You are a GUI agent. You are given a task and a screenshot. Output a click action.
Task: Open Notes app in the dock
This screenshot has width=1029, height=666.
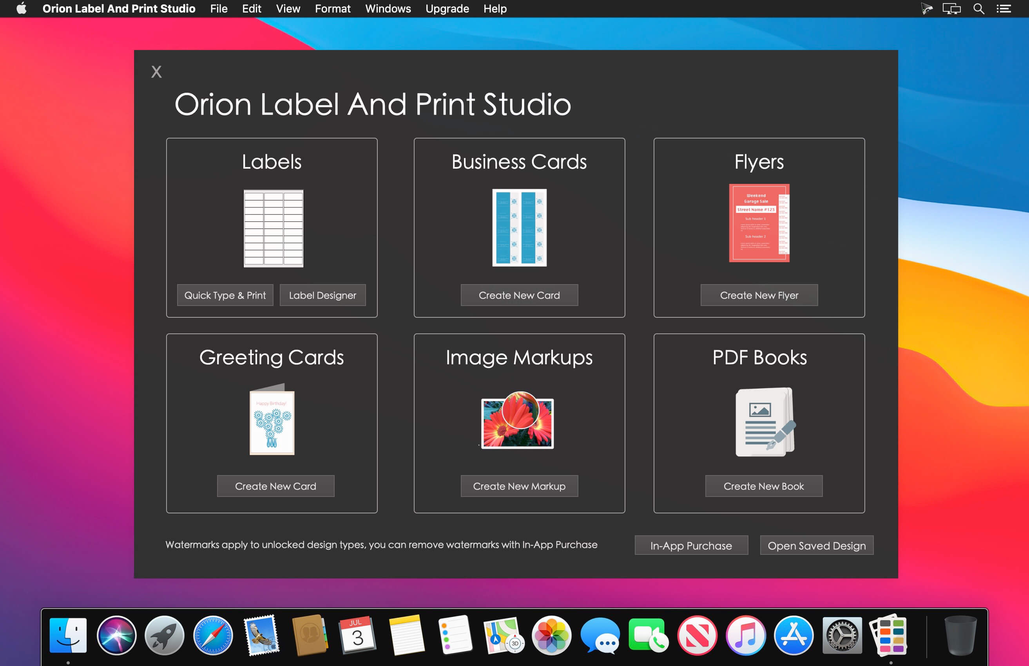(x=406, y=635)
